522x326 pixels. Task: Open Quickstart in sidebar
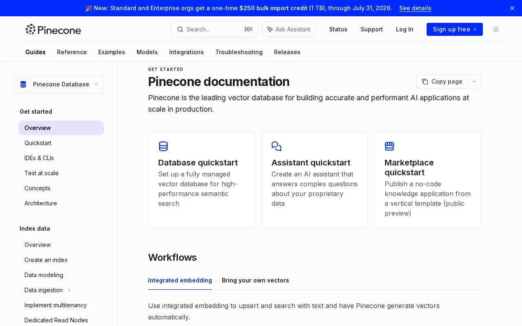pyautogui.click(x=61, y=143)
